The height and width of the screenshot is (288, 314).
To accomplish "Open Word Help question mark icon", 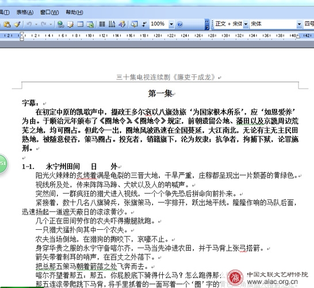I will [x=180, y=24].
